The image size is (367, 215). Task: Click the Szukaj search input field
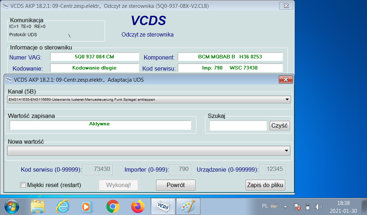click(238, 126)
